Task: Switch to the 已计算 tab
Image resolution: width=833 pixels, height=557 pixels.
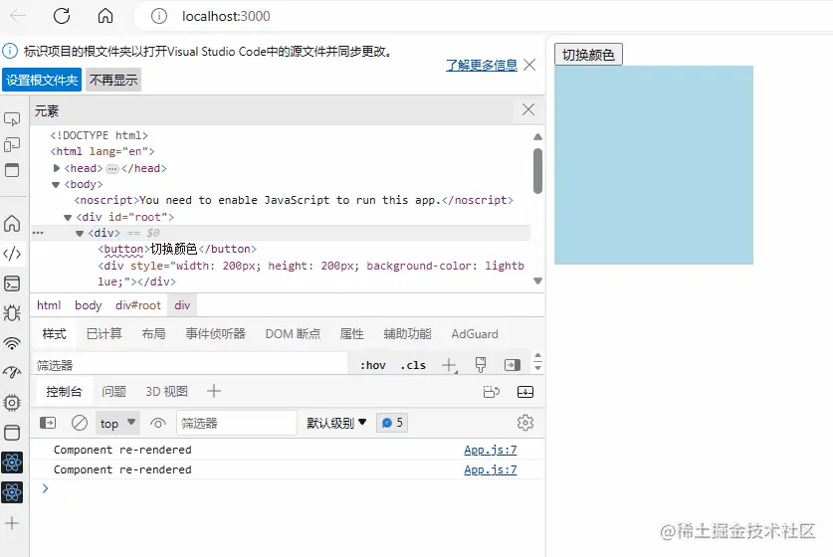Action: point(104,334)
